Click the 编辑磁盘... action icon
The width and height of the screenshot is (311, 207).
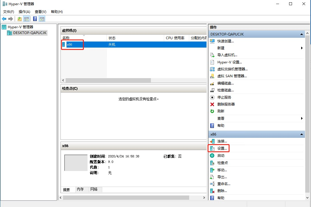[212, 83]
